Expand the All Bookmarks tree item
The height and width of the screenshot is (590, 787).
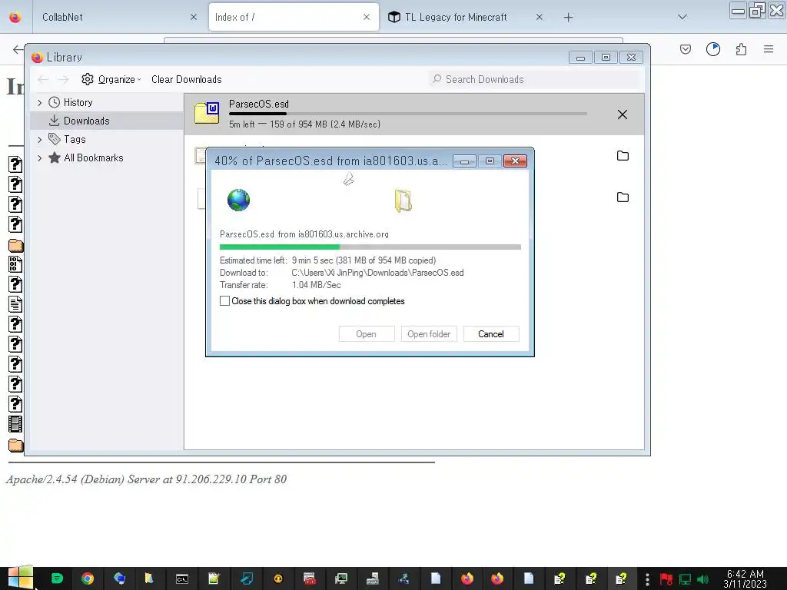pyautogui.click(x=40, y=158)
